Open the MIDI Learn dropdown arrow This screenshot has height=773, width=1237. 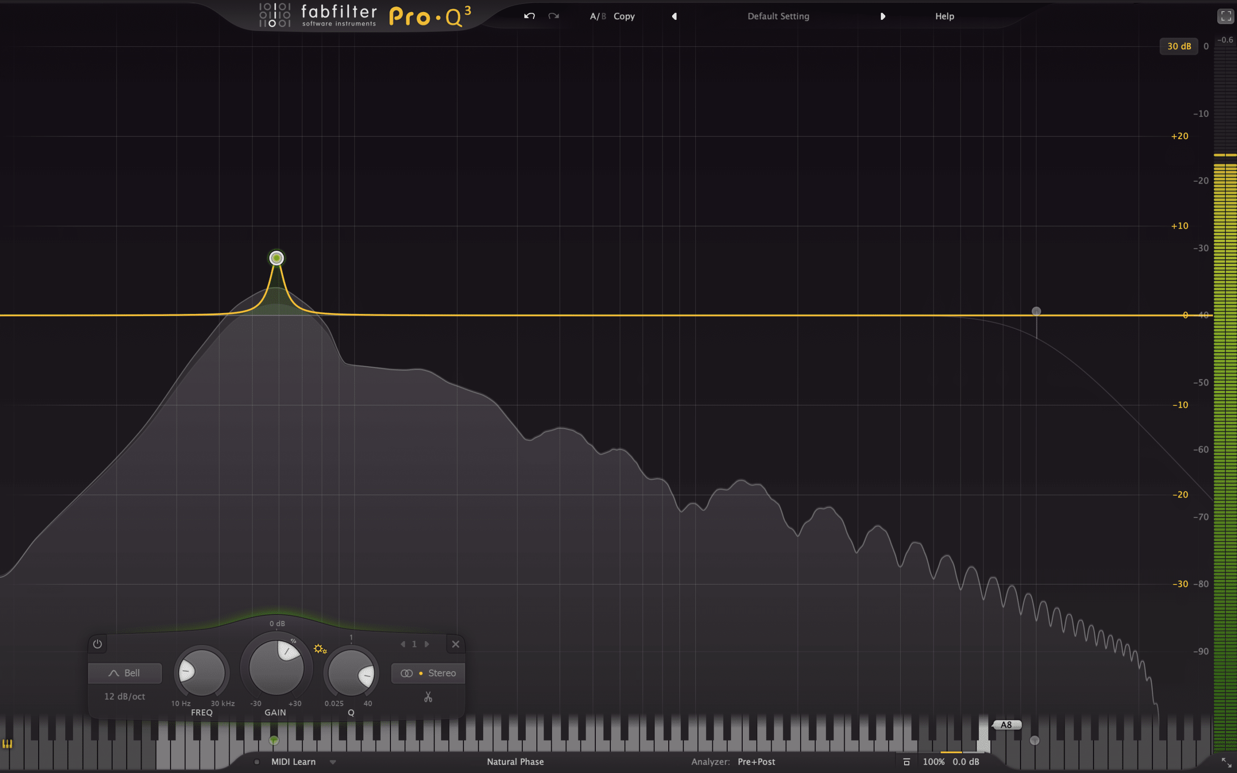point(333,762)
